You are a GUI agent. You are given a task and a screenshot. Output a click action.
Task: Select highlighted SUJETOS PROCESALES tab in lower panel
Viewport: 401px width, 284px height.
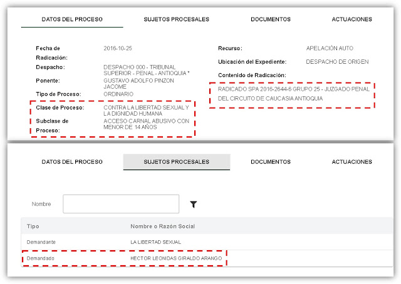pyautogui.click(x=177, y=162)
